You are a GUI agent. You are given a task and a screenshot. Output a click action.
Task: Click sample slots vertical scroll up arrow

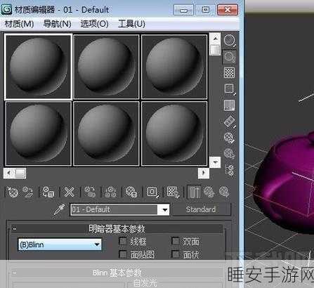click(215, 39)
